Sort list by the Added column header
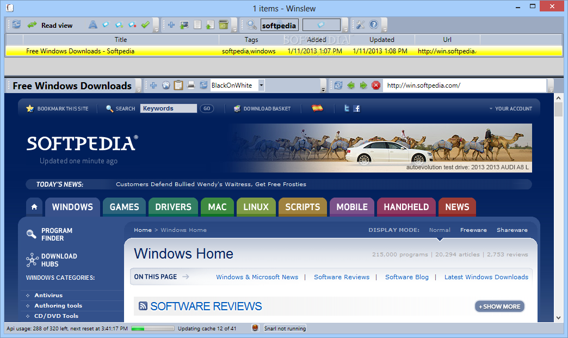This screenshot has height=338, width=568. coord(317,40)
